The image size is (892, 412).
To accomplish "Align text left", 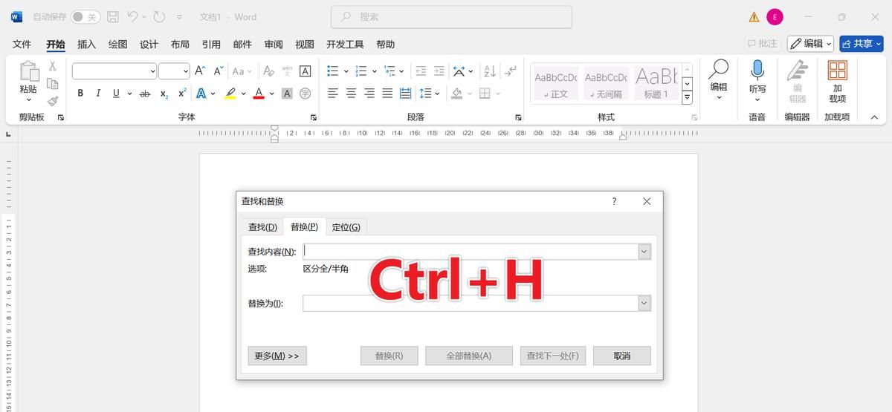I will point(333,94).
